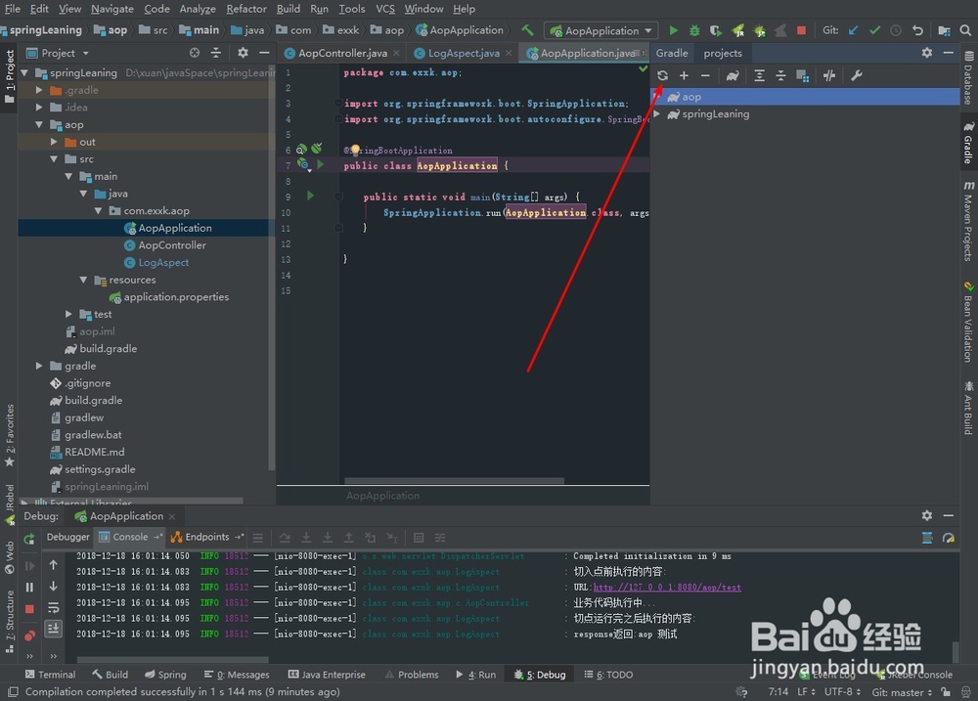
Task: Toggle offline mode in the Gradle toolbar
Action: point(829,75)
